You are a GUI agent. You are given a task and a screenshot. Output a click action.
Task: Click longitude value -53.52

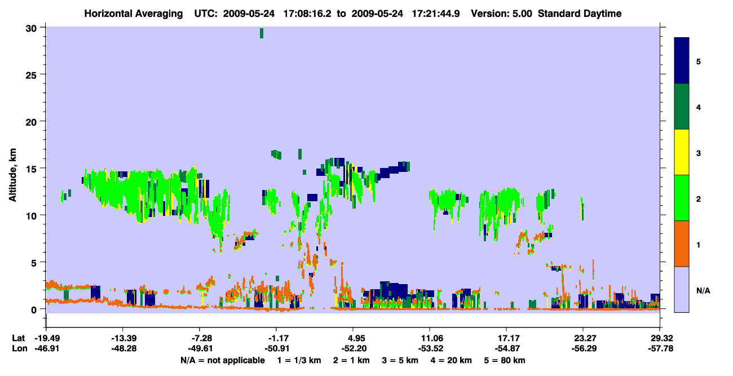(x=430, y=349)
